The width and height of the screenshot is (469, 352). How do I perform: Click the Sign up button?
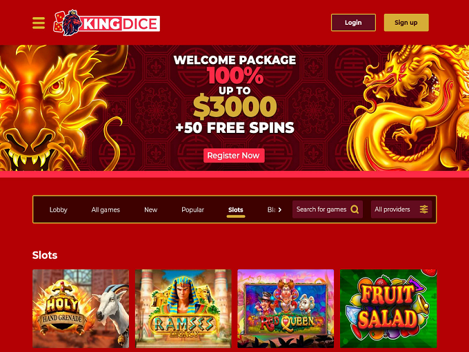click(406, 23)
